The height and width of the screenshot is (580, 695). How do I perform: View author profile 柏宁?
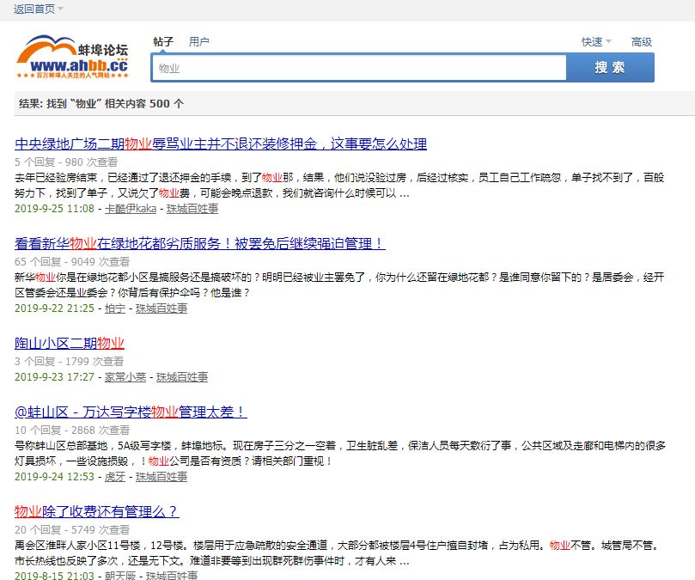tap(115, 308)
